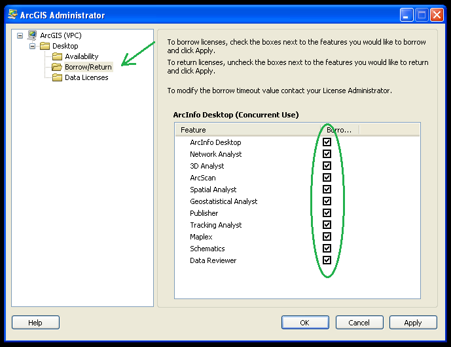Click the 'ArcInfo Desktop (Concurrent Use)' heading
The height and width of the screenshot is (347, 451).
coord(236,115)
